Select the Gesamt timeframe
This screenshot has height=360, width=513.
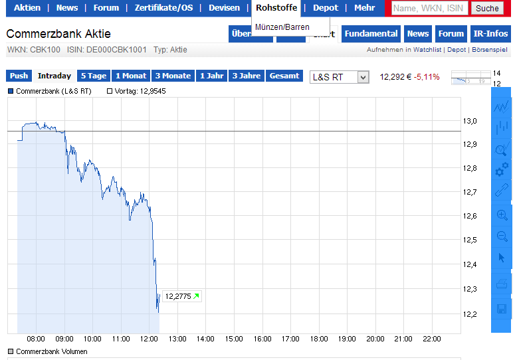(284, 76)
